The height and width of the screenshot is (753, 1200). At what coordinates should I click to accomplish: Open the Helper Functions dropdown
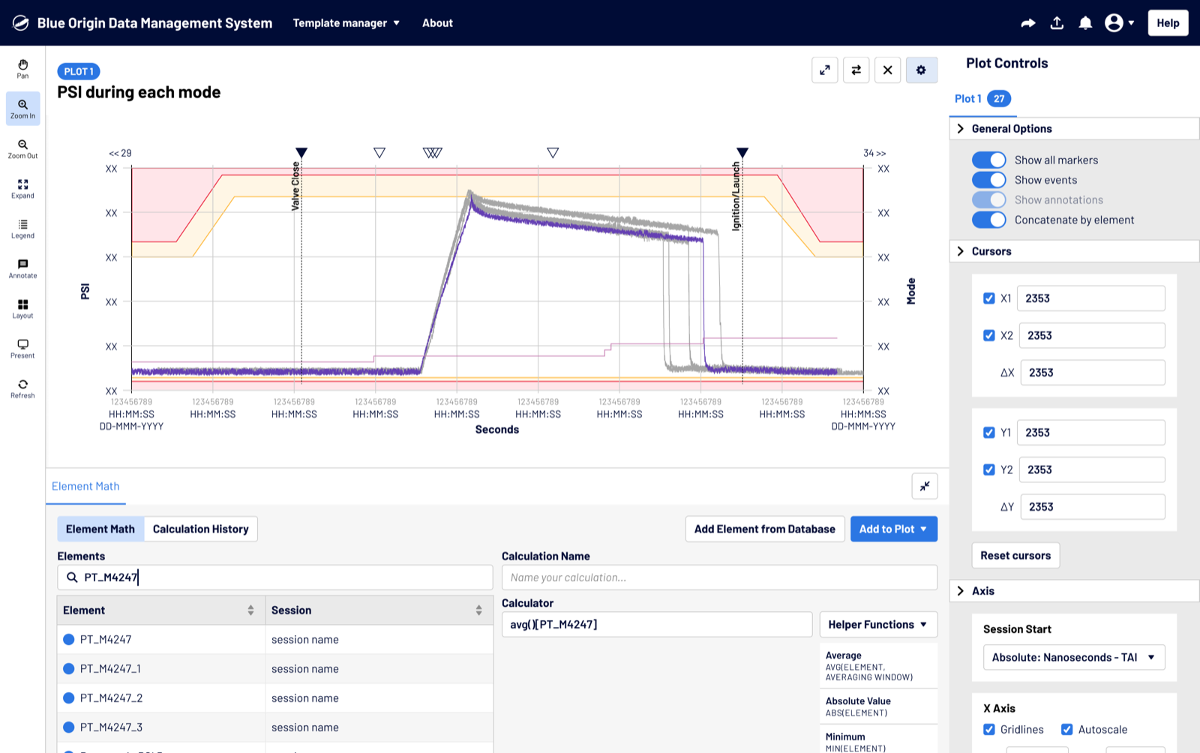(877, 625)
